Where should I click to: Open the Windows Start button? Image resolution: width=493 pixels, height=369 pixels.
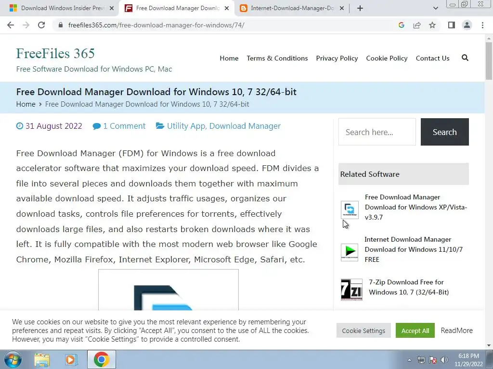pos(13,359)
